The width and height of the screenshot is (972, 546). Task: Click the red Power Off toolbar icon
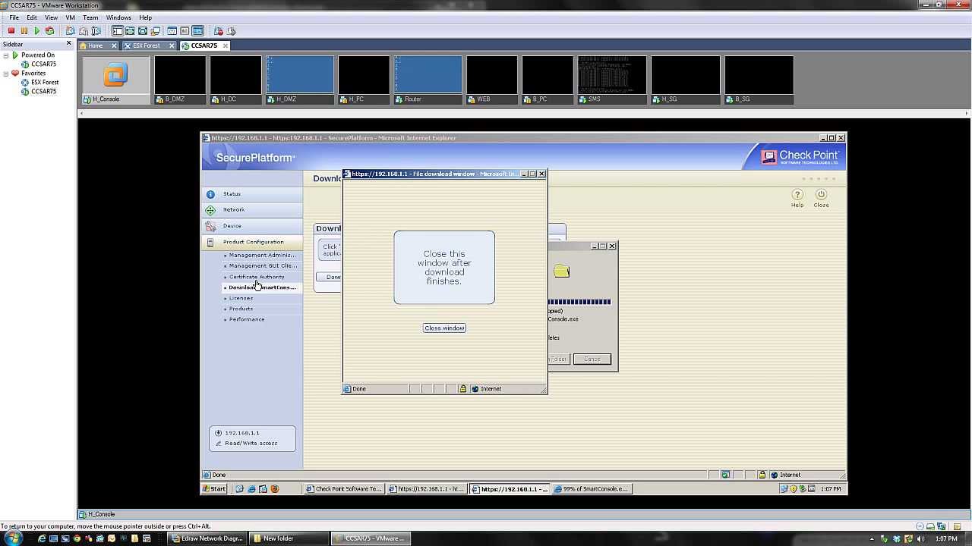[x=11, y=31]
